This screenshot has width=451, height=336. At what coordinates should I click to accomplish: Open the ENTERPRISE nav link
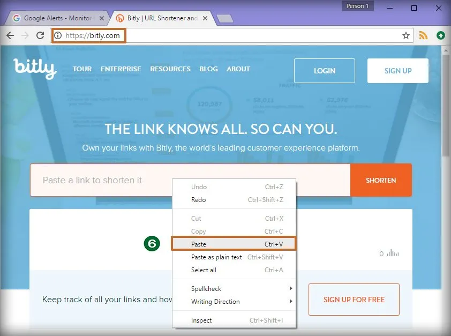[121, 69]
